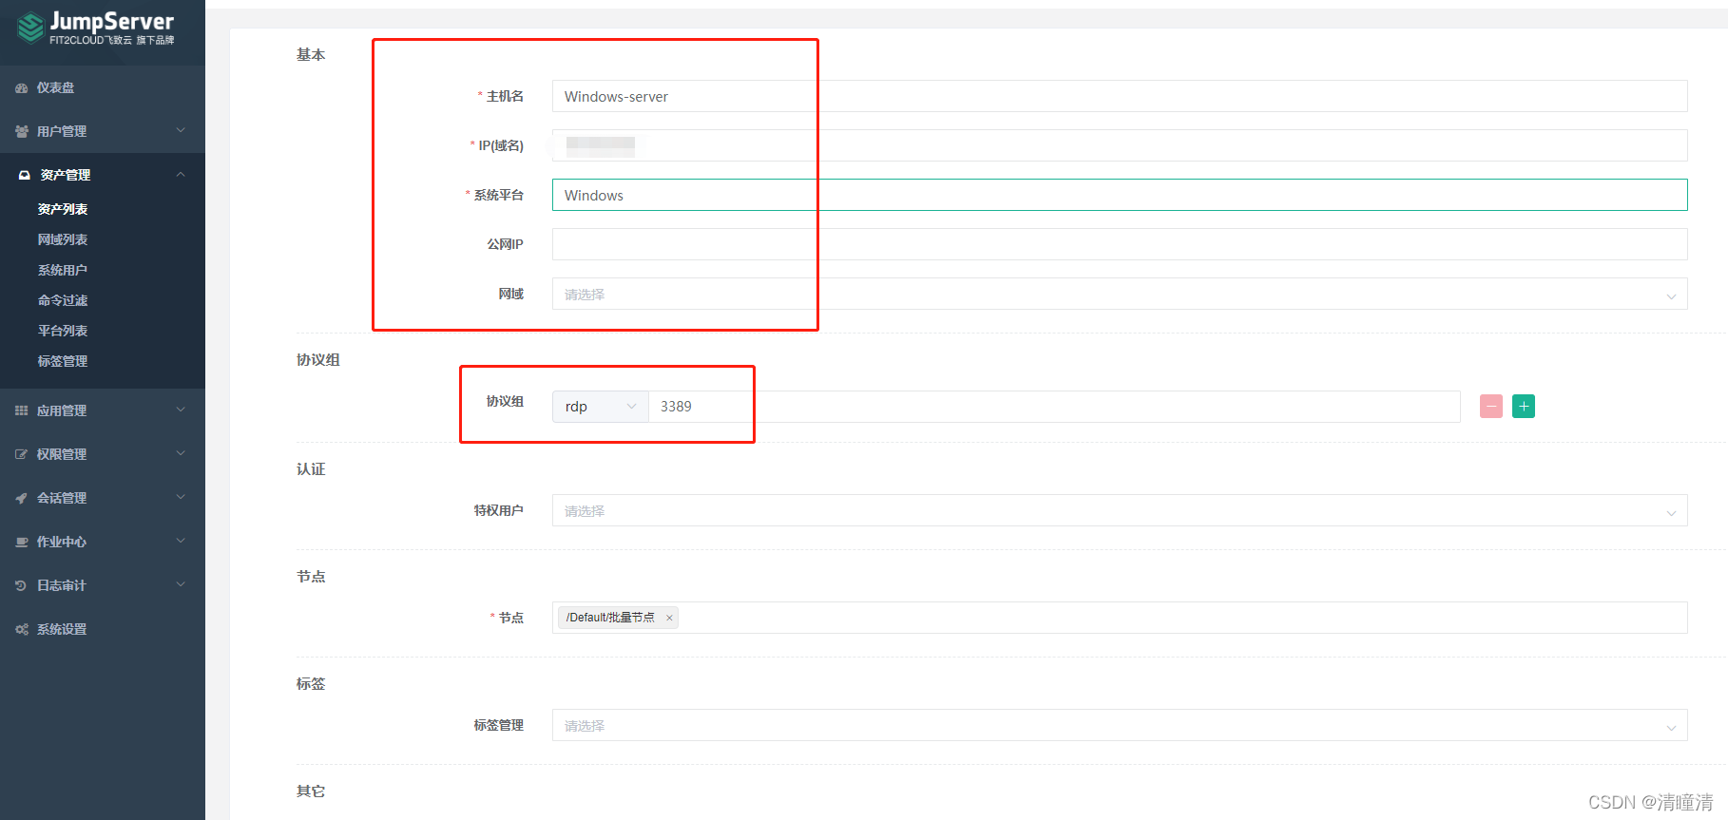Collapse the 资产管理 menu chevron
The width and height of the screenshot is (1728, 820).
[x=181, y=174]
